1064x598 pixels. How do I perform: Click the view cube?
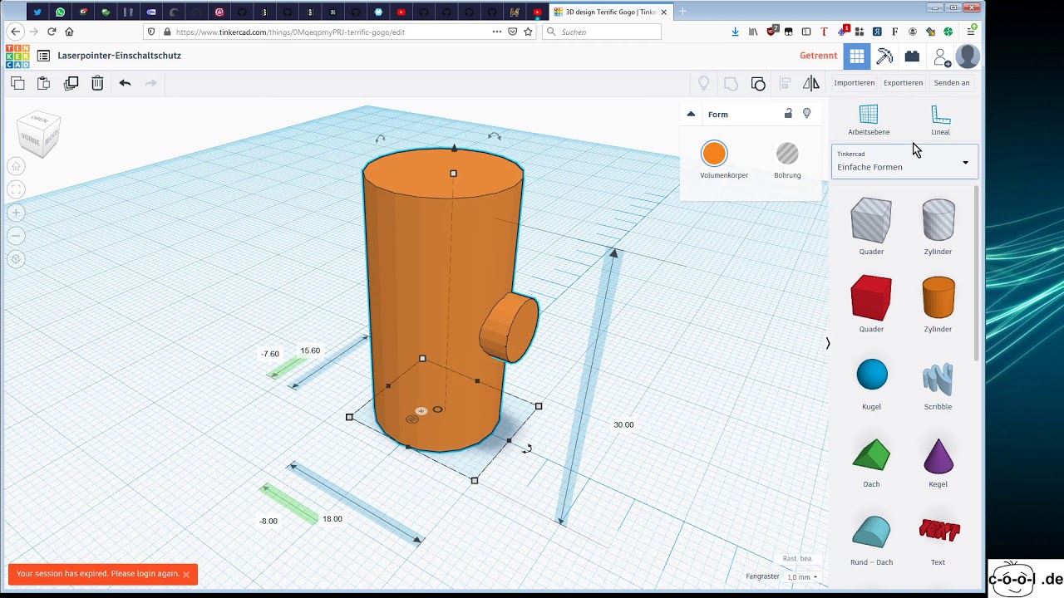(39, 134)
